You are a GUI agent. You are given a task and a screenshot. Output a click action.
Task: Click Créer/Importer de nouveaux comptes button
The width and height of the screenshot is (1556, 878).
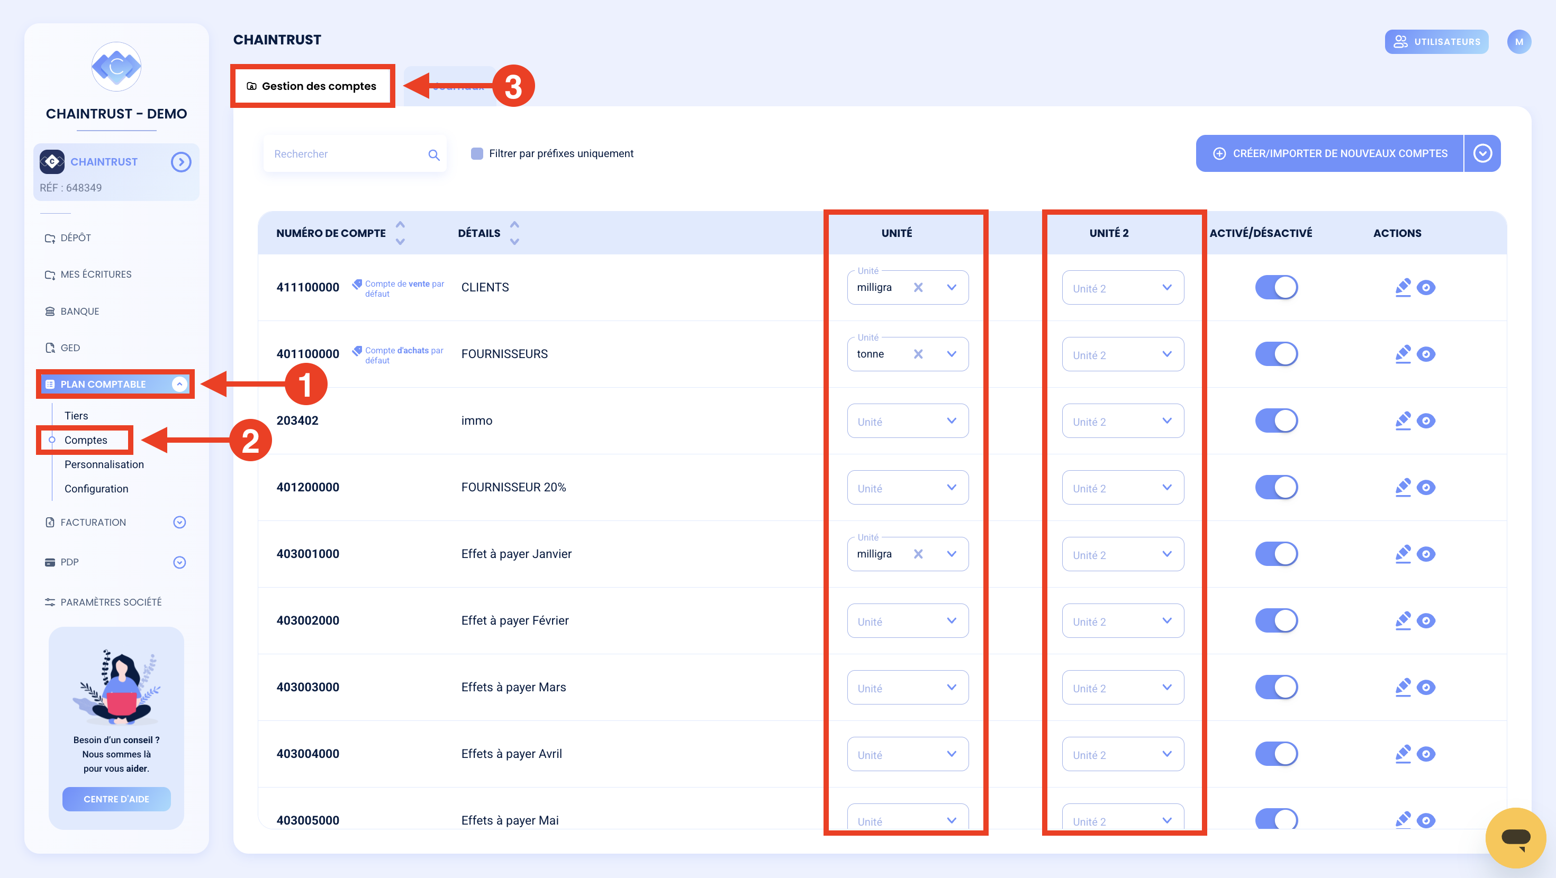[1329, 153]
